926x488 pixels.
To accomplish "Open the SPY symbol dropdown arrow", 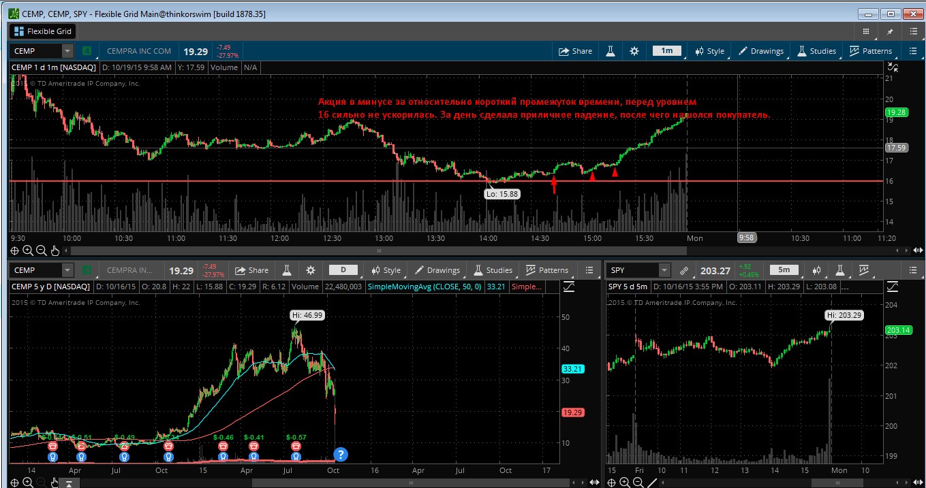I will pos(664,271).
